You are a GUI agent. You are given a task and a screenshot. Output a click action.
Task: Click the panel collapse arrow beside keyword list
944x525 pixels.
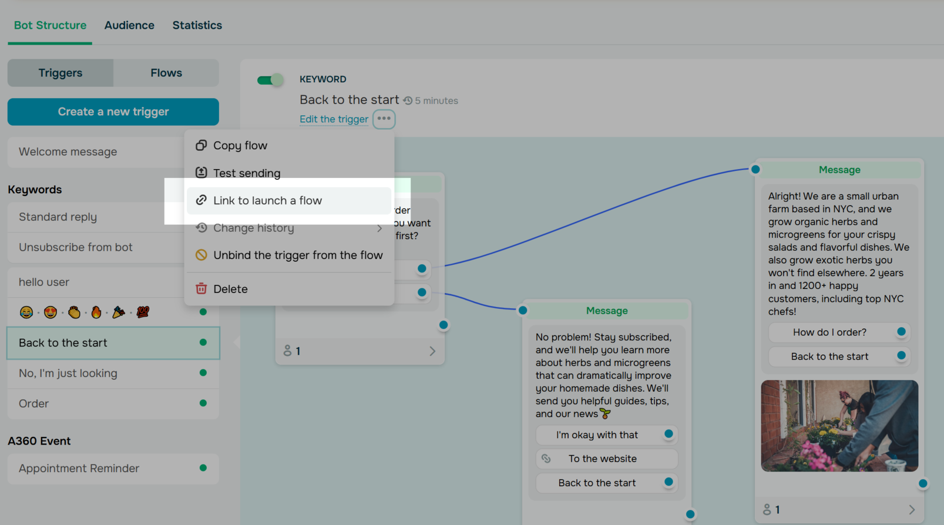point(237,342)
